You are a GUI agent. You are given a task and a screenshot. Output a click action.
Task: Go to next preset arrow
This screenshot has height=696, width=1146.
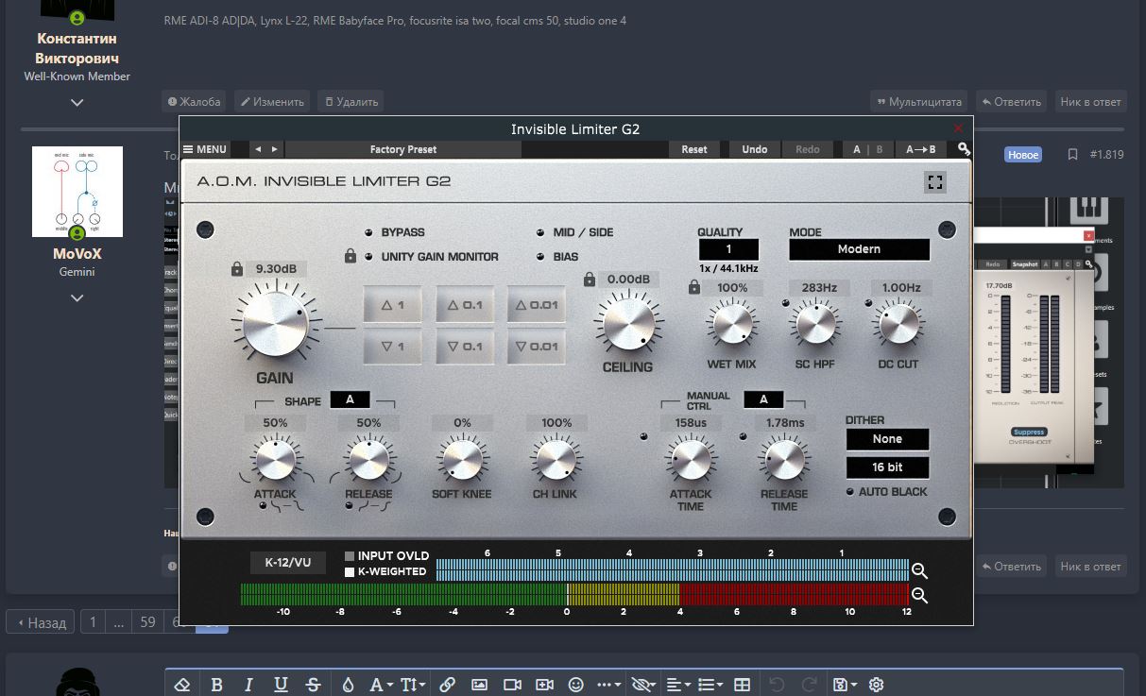click(x=274, y=149)
